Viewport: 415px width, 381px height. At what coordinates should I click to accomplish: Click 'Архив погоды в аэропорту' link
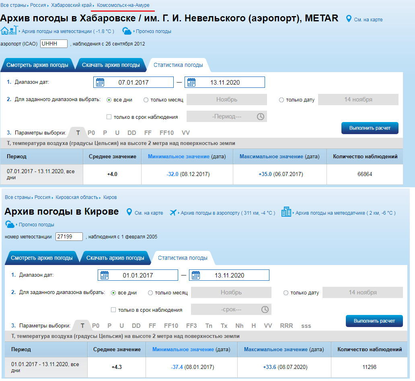click(228, 213)
